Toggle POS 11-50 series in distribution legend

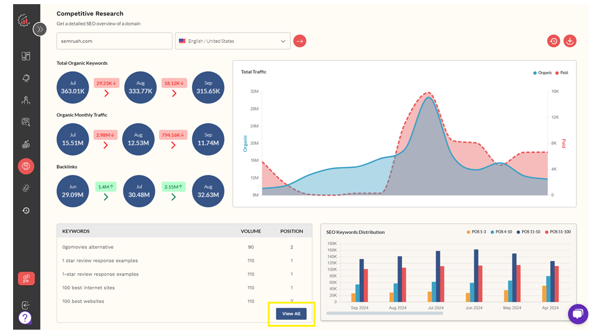coord(528,232)
